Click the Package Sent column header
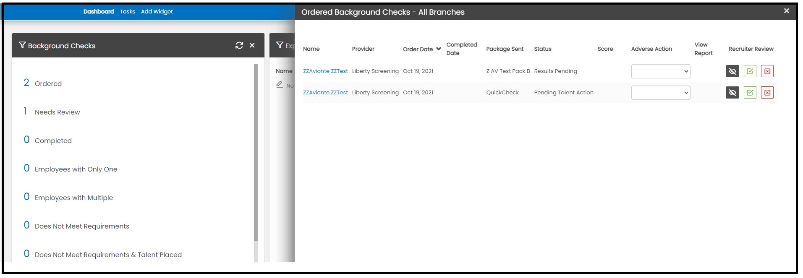803x278 pixels. (505, 49)
